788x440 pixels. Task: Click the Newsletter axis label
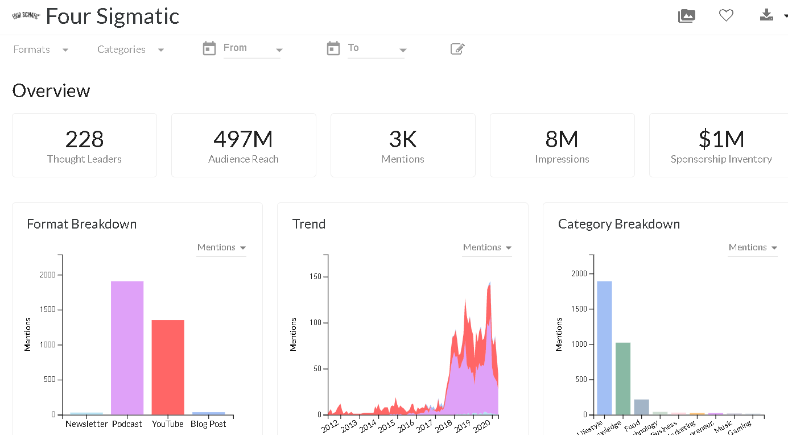point(86,424)
